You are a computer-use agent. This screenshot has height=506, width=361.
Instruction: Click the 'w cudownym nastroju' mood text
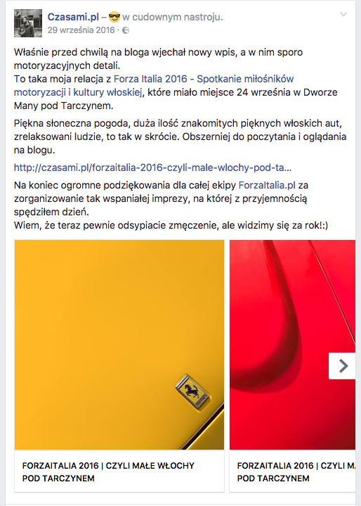[x=173, y=17]
